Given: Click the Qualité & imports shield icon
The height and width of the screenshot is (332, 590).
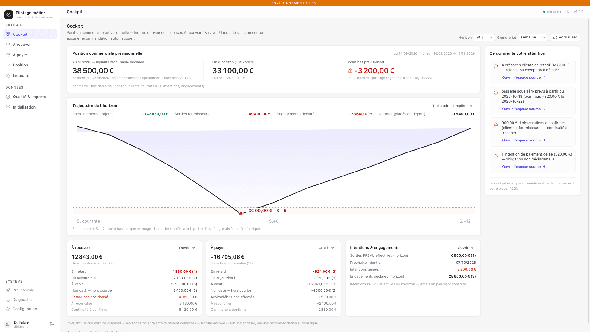Looking at the screenshot, I should point(8,97).
